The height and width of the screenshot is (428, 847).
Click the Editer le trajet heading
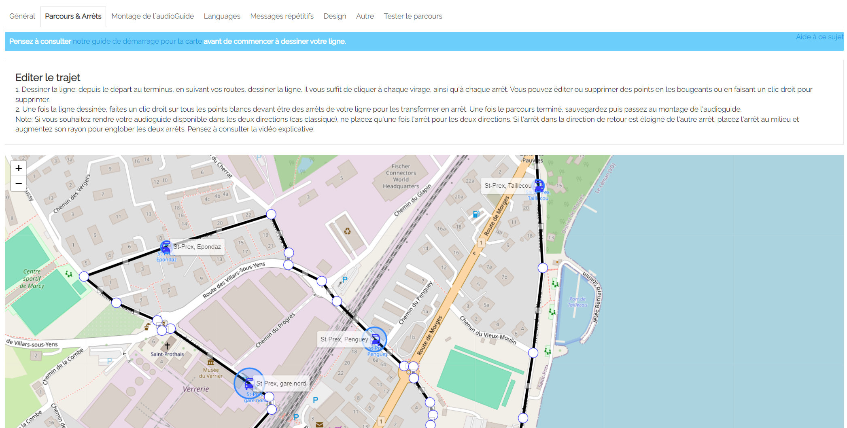coord(48,77)
